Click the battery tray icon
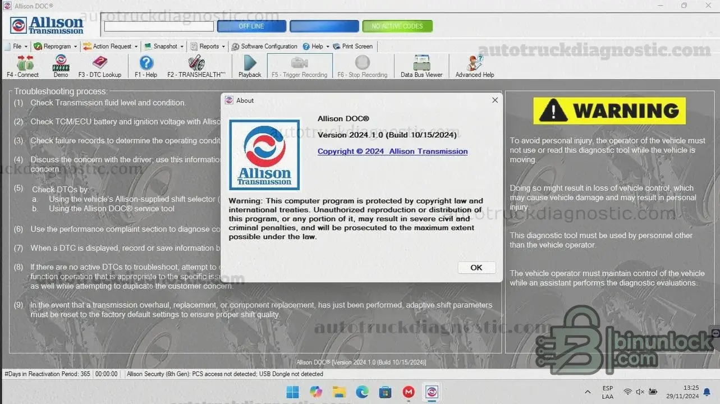720x404 pixels. tap(653, 392)
